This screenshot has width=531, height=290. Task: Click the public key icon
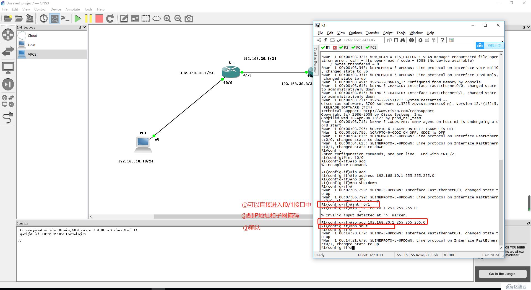point(434,40)
